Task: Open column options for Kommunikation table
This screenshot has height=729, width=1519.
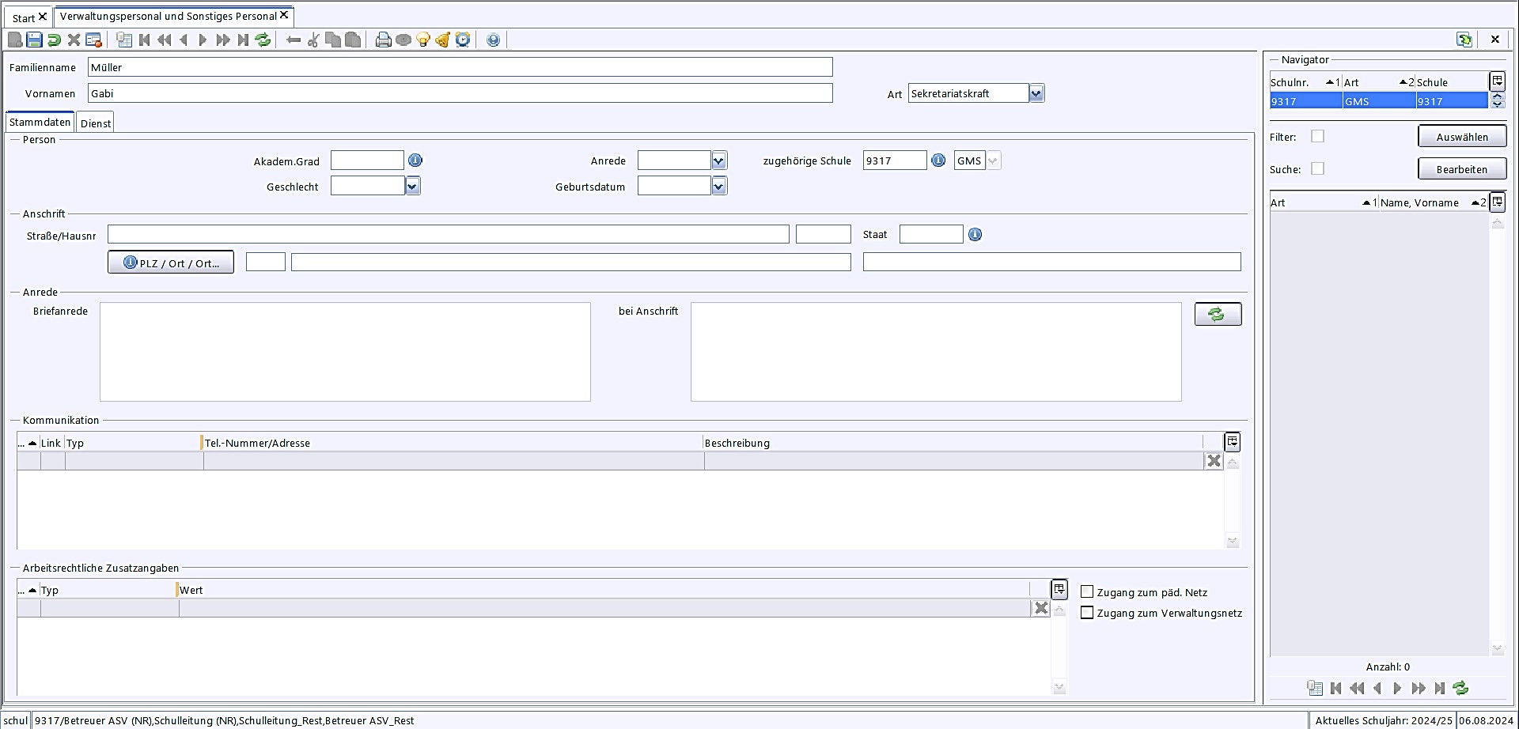Action: click(x=1233, y=442)
